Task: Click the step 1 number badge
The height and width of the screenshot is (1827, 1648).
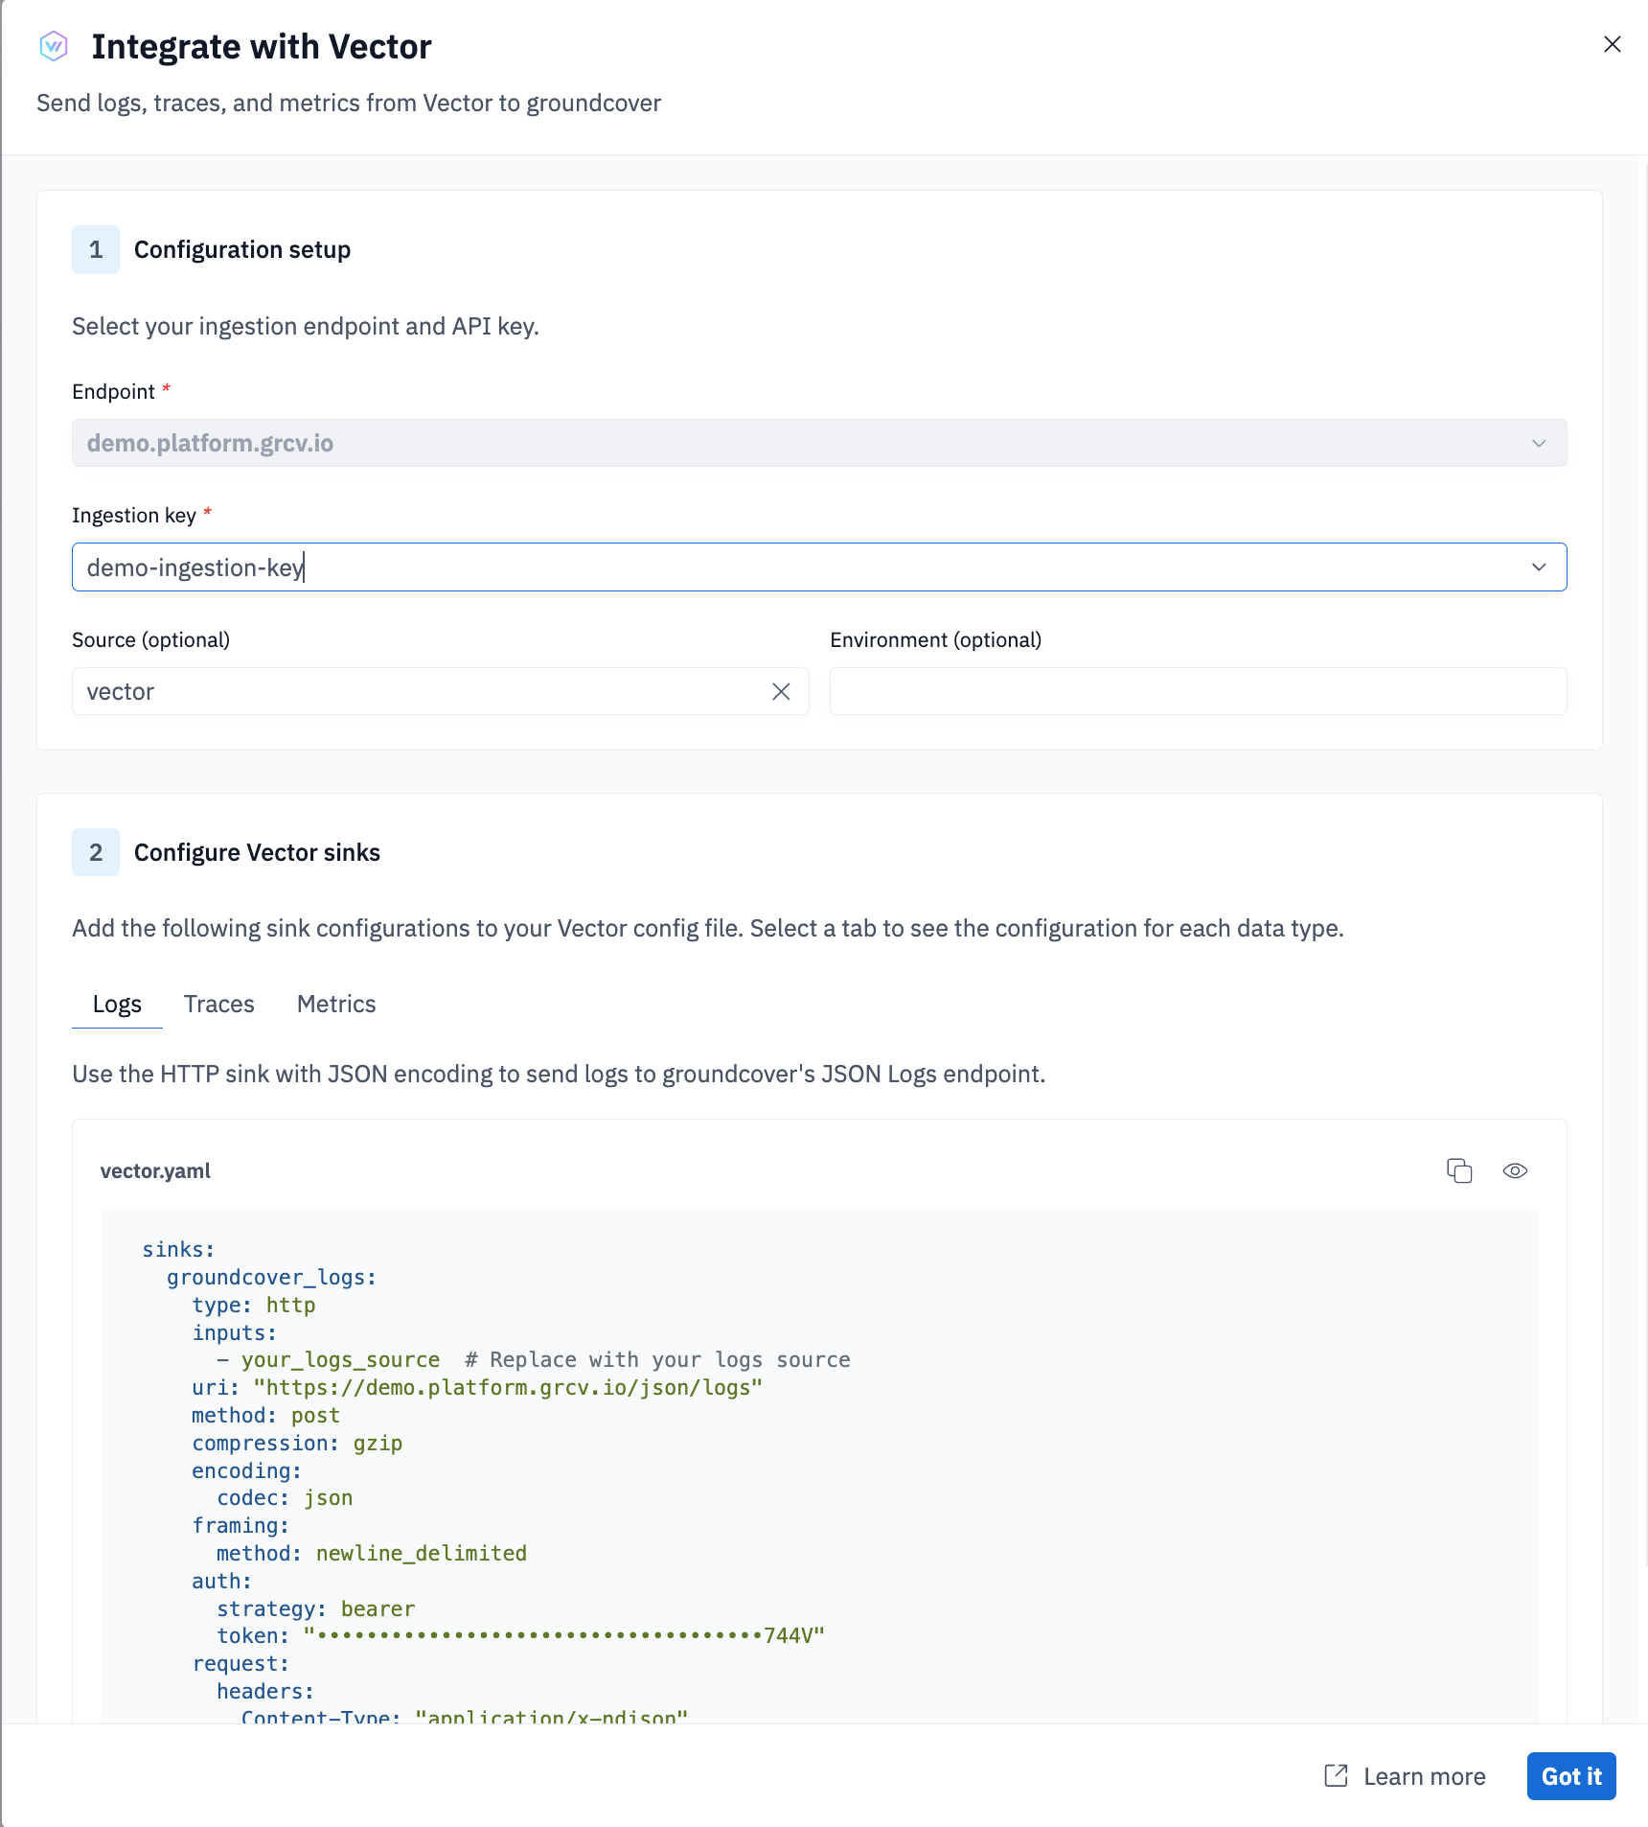Action: tap(96, 250)
